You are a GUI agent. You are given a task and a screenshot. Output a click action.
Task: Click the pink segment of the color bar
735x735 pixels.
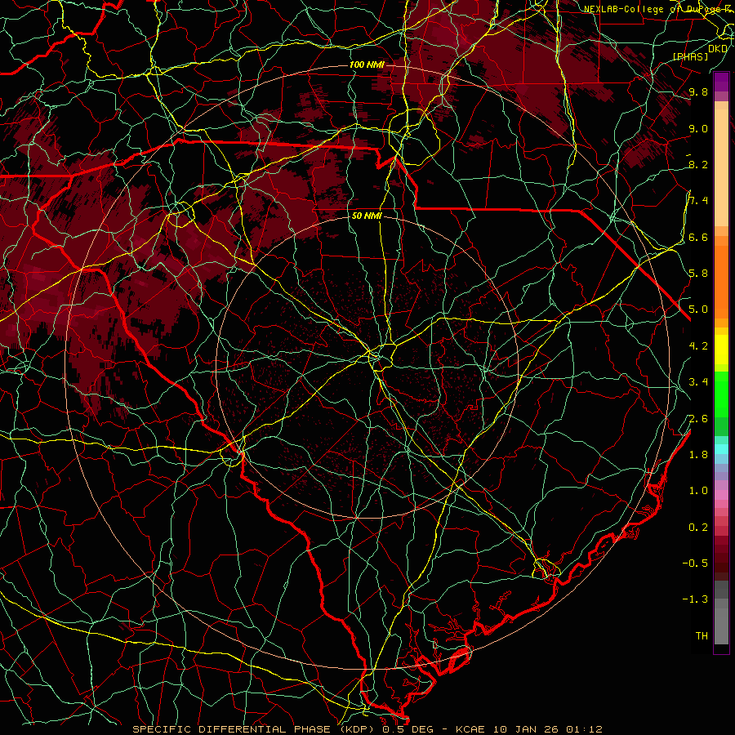coord(721,495)
